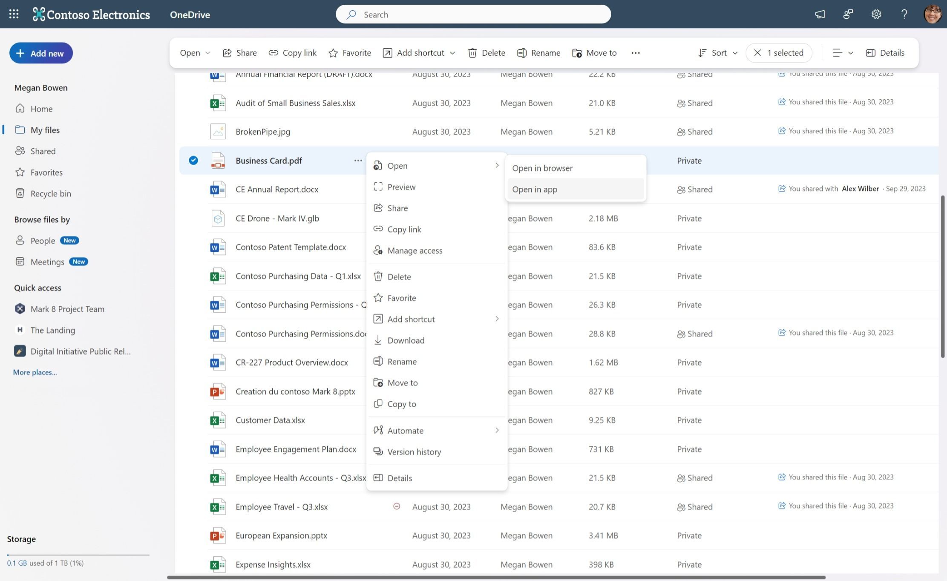Open the help question mark icon
This screenshot has height=581, width=947.
tap(904, 14)
